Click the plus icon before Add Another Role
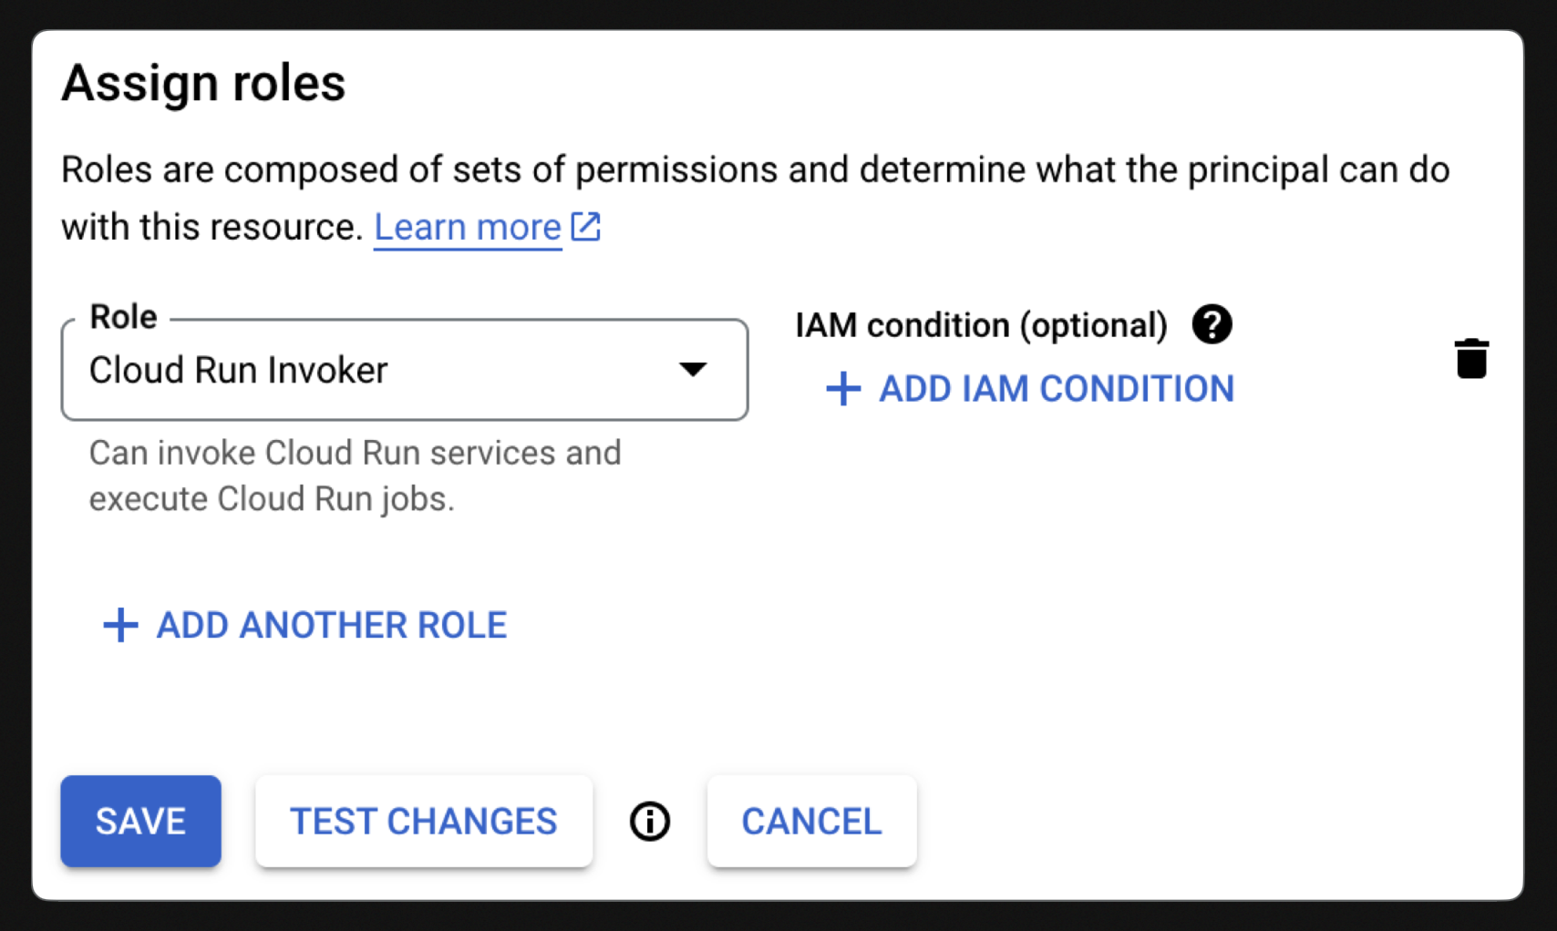Screen dimensions: 1557x931 coord(120,626)
